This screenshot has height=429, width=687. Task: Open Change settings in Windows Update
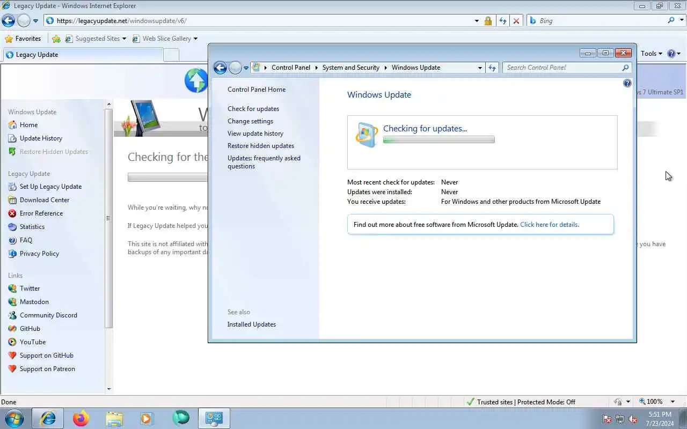[x=250, y=121]
